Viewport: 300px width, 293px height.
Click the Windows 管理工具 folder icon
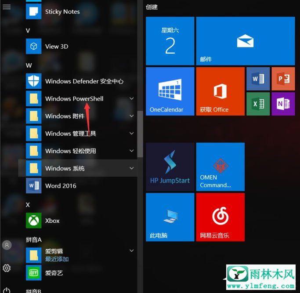[34, 134]
